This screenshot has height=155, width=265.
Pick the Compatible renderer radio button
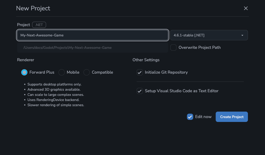pyautogui.click(x=87, y=72)
